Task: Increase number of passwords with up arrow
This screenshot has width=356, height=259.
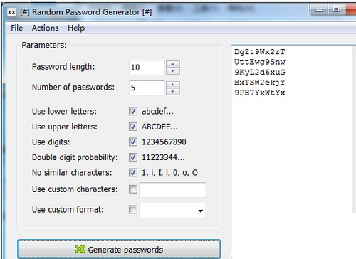Action: click(173, 85)
